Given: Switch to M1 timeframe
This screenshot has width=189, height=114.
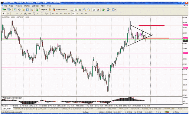Looking at the screenshot, I should coord(53,14).
